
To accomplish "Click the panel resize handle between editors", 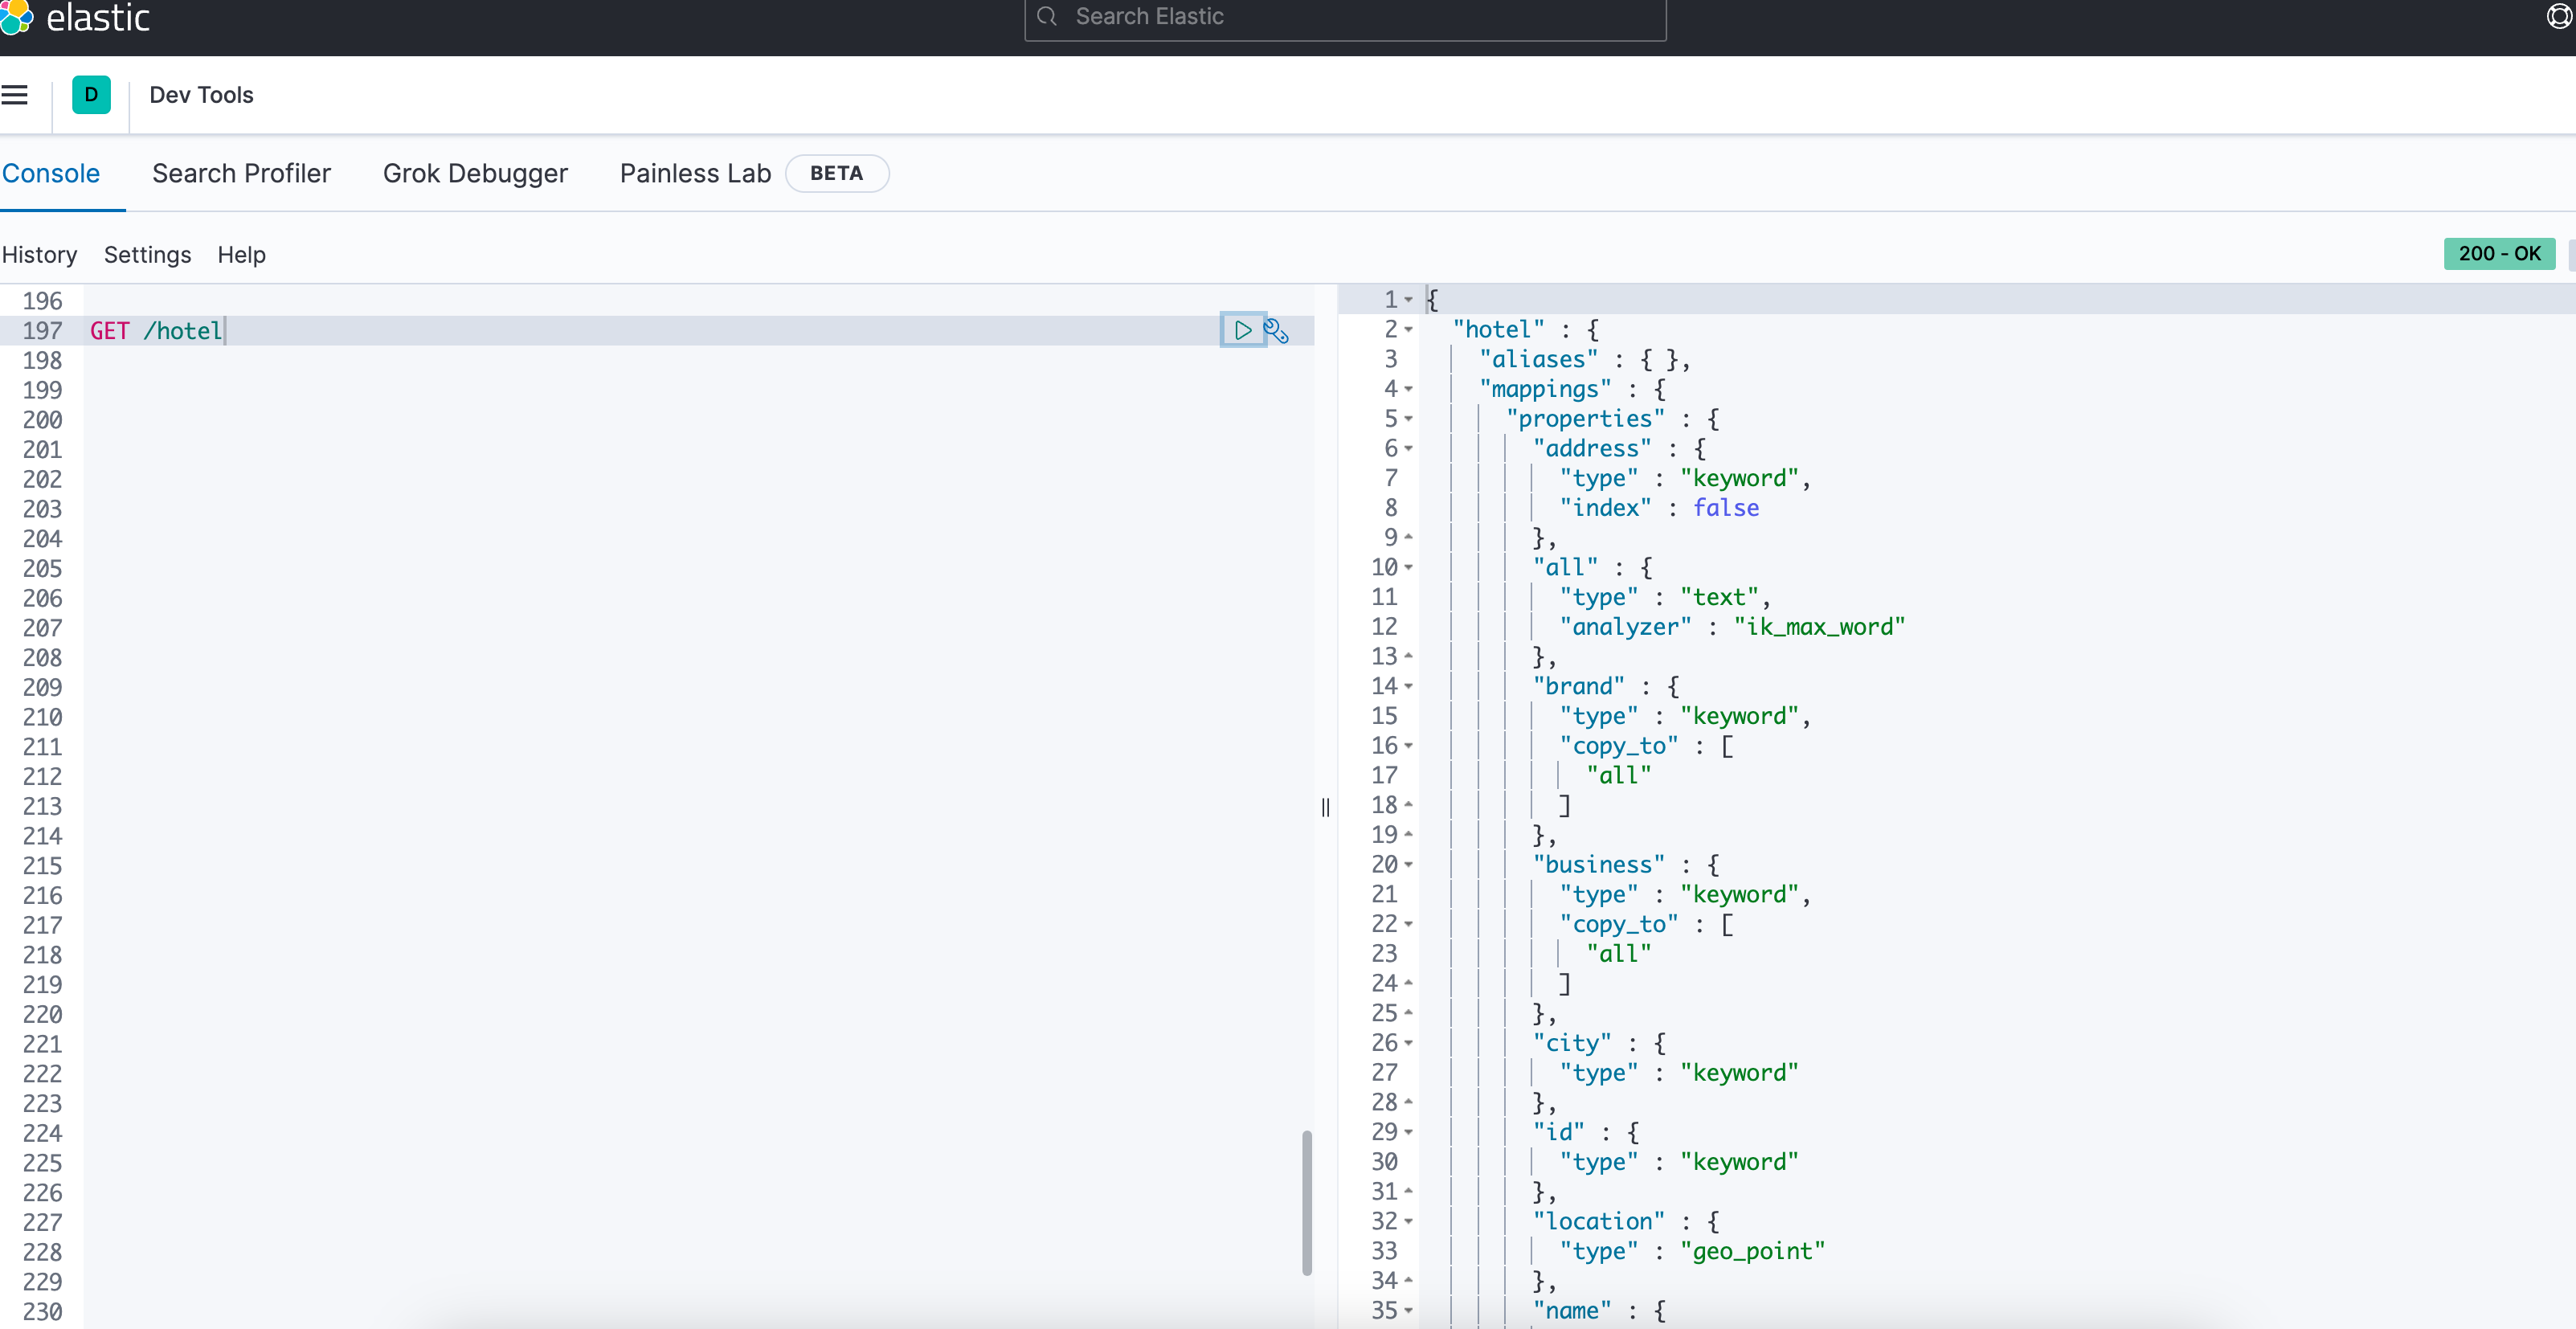I will tap(1326, 807).
